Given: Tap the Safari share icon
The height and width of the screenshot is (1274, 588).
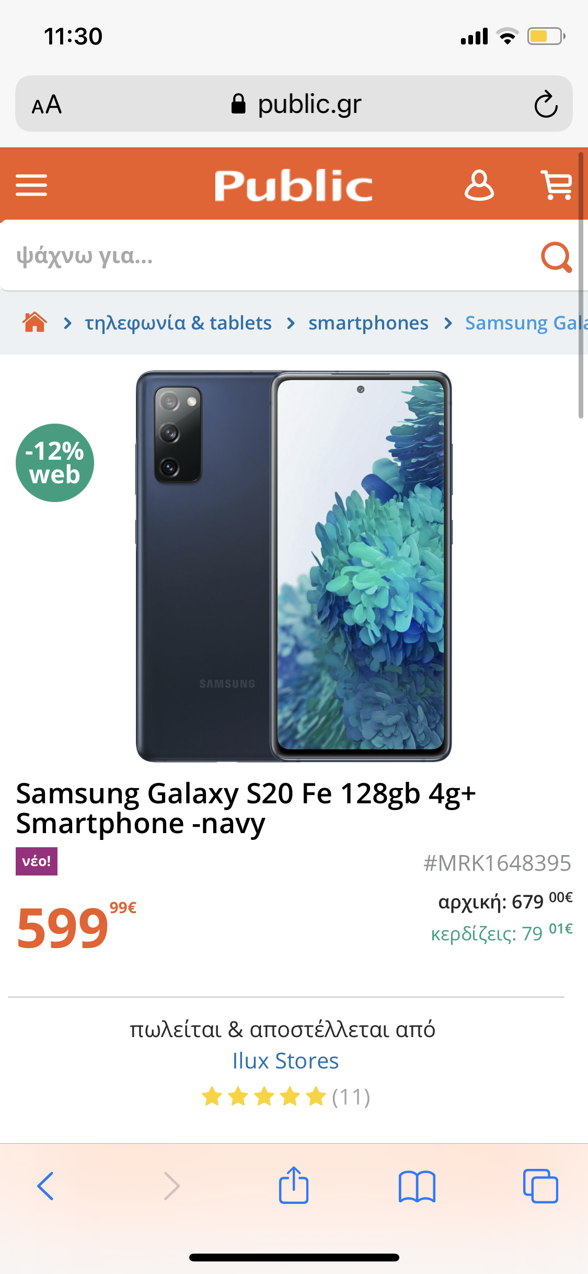Looking at the screenshot, I should pyautogui.click(x=294, y=1185).
